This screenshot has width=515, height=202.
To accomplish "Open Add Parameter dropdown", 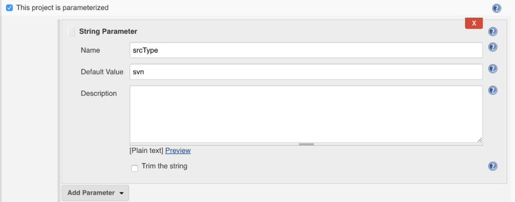I will pyautogui.click(x=95, y=193).
